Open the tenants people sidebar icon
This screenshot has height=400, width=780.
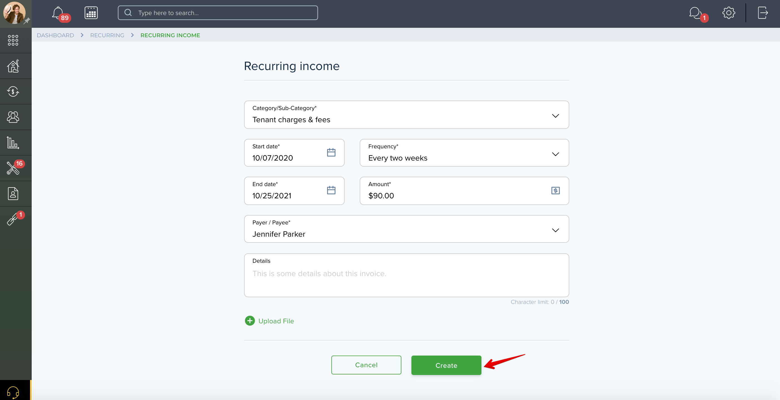tap(13, 117)
